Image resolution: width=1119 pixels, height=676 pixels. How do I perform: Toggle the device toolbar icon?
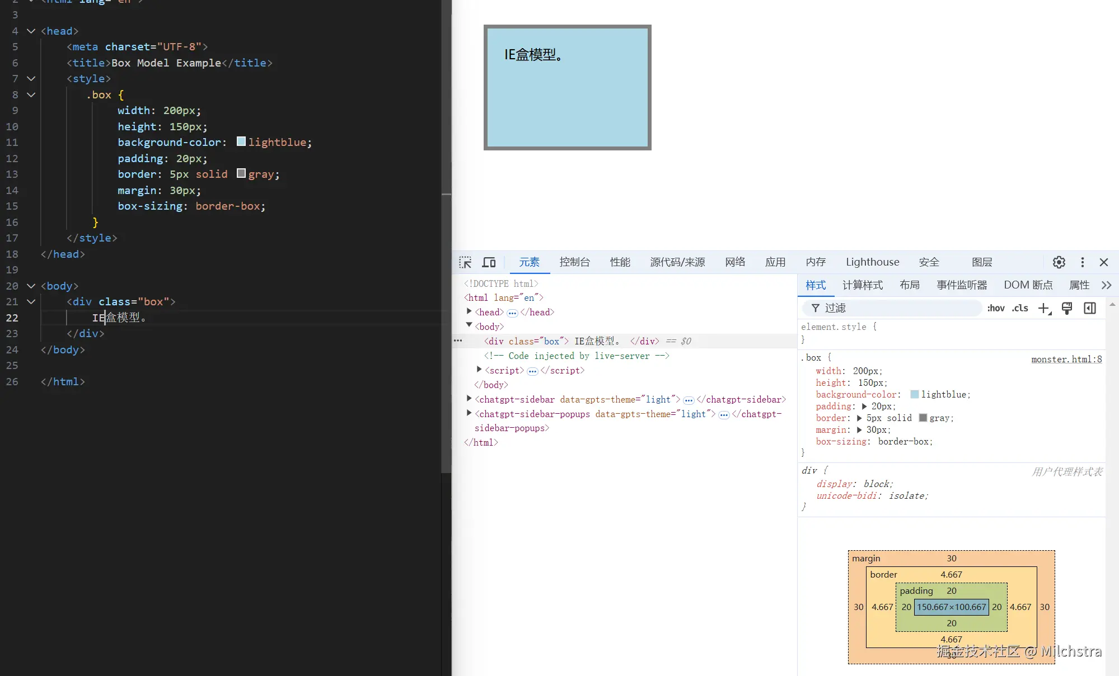pyautogui.click(x=489, y=262)
